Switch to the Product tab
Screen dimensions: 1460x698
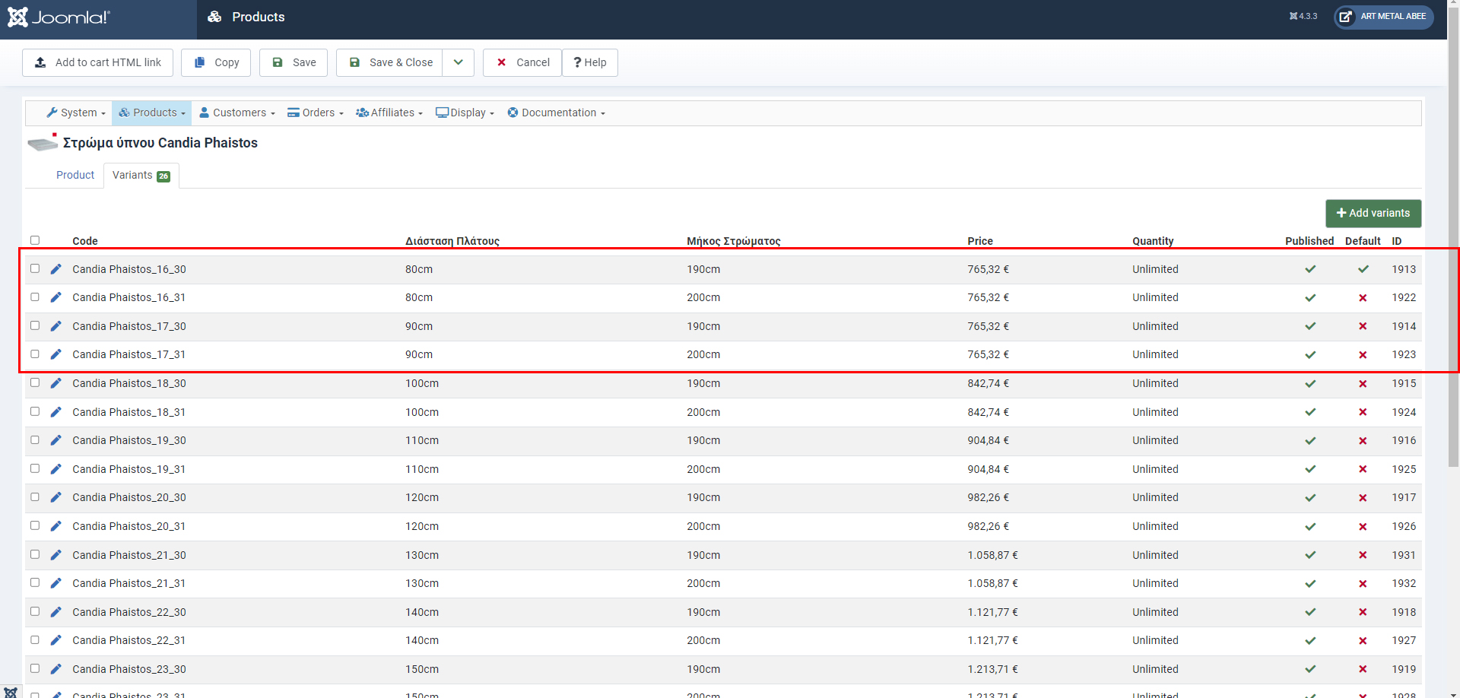pos(75,175)
